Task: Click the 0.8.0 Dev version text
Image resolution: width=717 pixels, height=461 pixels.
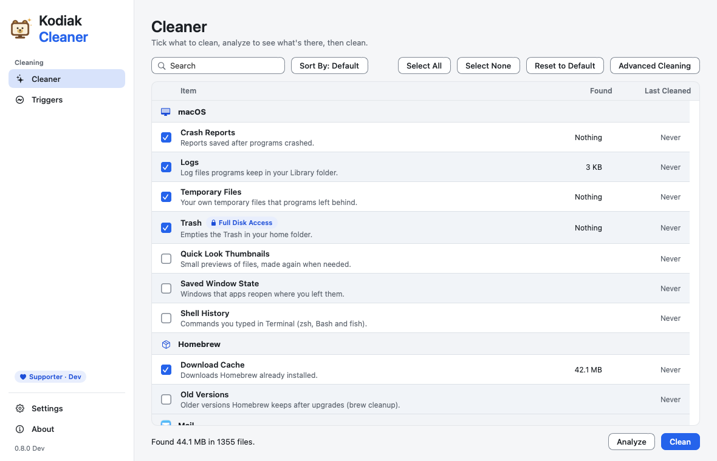Action: pyautogui.click(x=30, y=448)
